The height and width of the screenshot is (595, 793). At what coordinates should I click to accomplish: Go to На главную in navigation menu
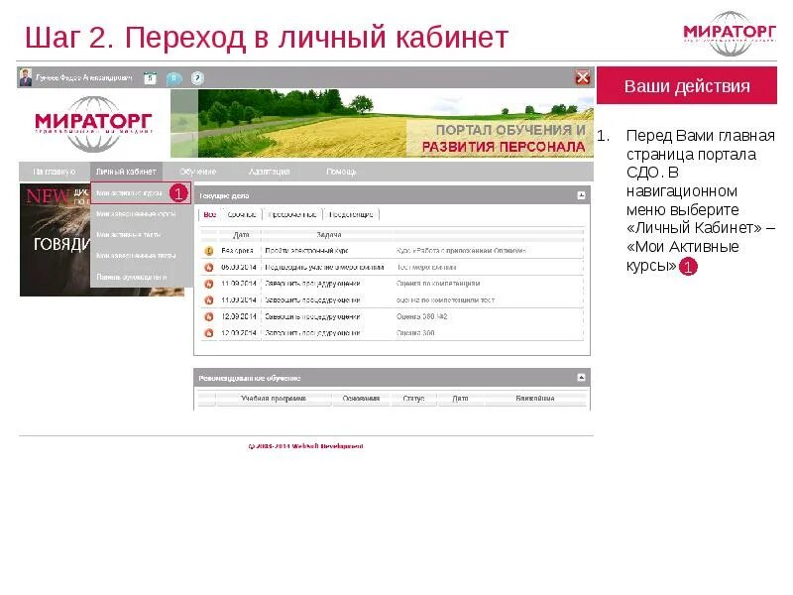(55, 172)
